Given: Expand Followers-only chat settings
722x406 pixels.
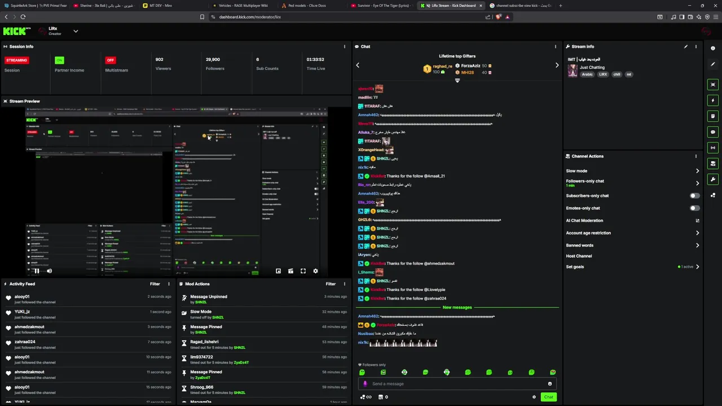Looking at the screenshot, I should tap(697, 183).
